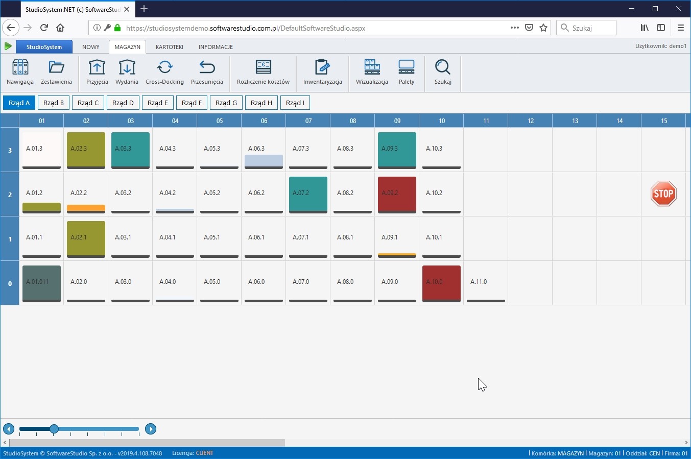Viewport: 691px width, 459px height.
Task: Click the site information padlock icon
Action: point(117,28)
